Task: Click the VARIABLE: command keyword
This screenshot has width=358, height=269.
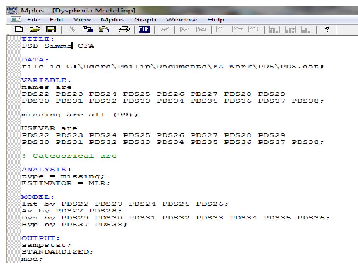Action: [x=46, y=80]
